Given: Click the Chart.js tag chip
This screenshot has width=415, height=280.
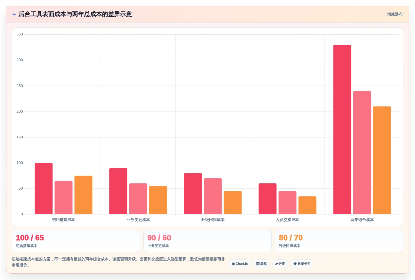Looking at the screenshot, I should 240,264.
